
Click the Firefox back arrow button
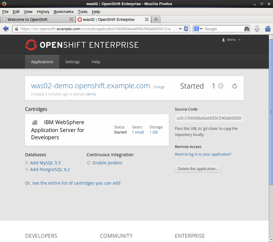pyautogui.click(x=6, y=29)
